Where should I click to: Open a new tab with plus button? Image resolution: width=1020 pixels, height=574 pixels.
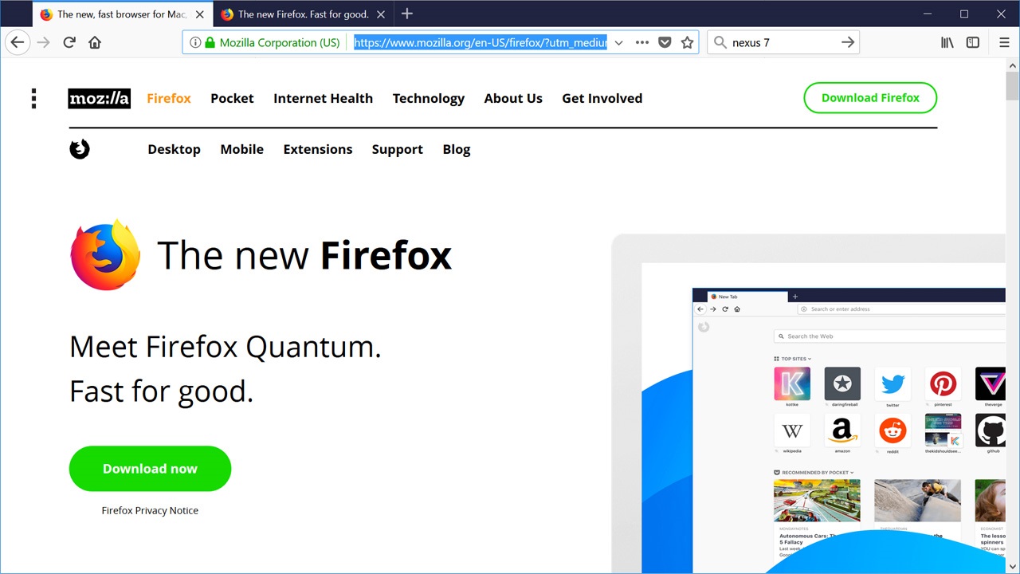[x=407, y=14]
